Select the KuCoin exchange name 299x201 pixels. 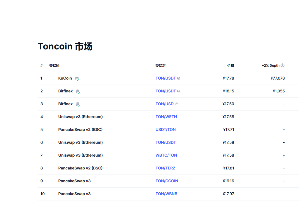pos(65,78)
